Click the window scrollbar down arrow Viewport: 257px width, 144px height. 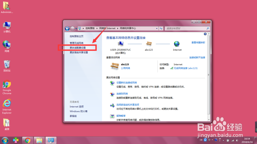click(x=209, y=120)
